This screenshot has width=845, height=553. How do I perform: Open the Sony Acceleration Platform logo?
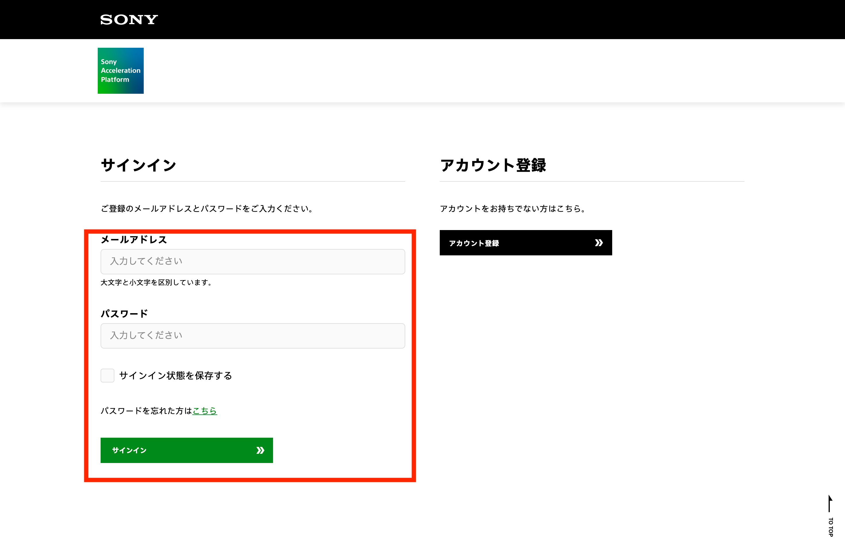coord(121,71)
